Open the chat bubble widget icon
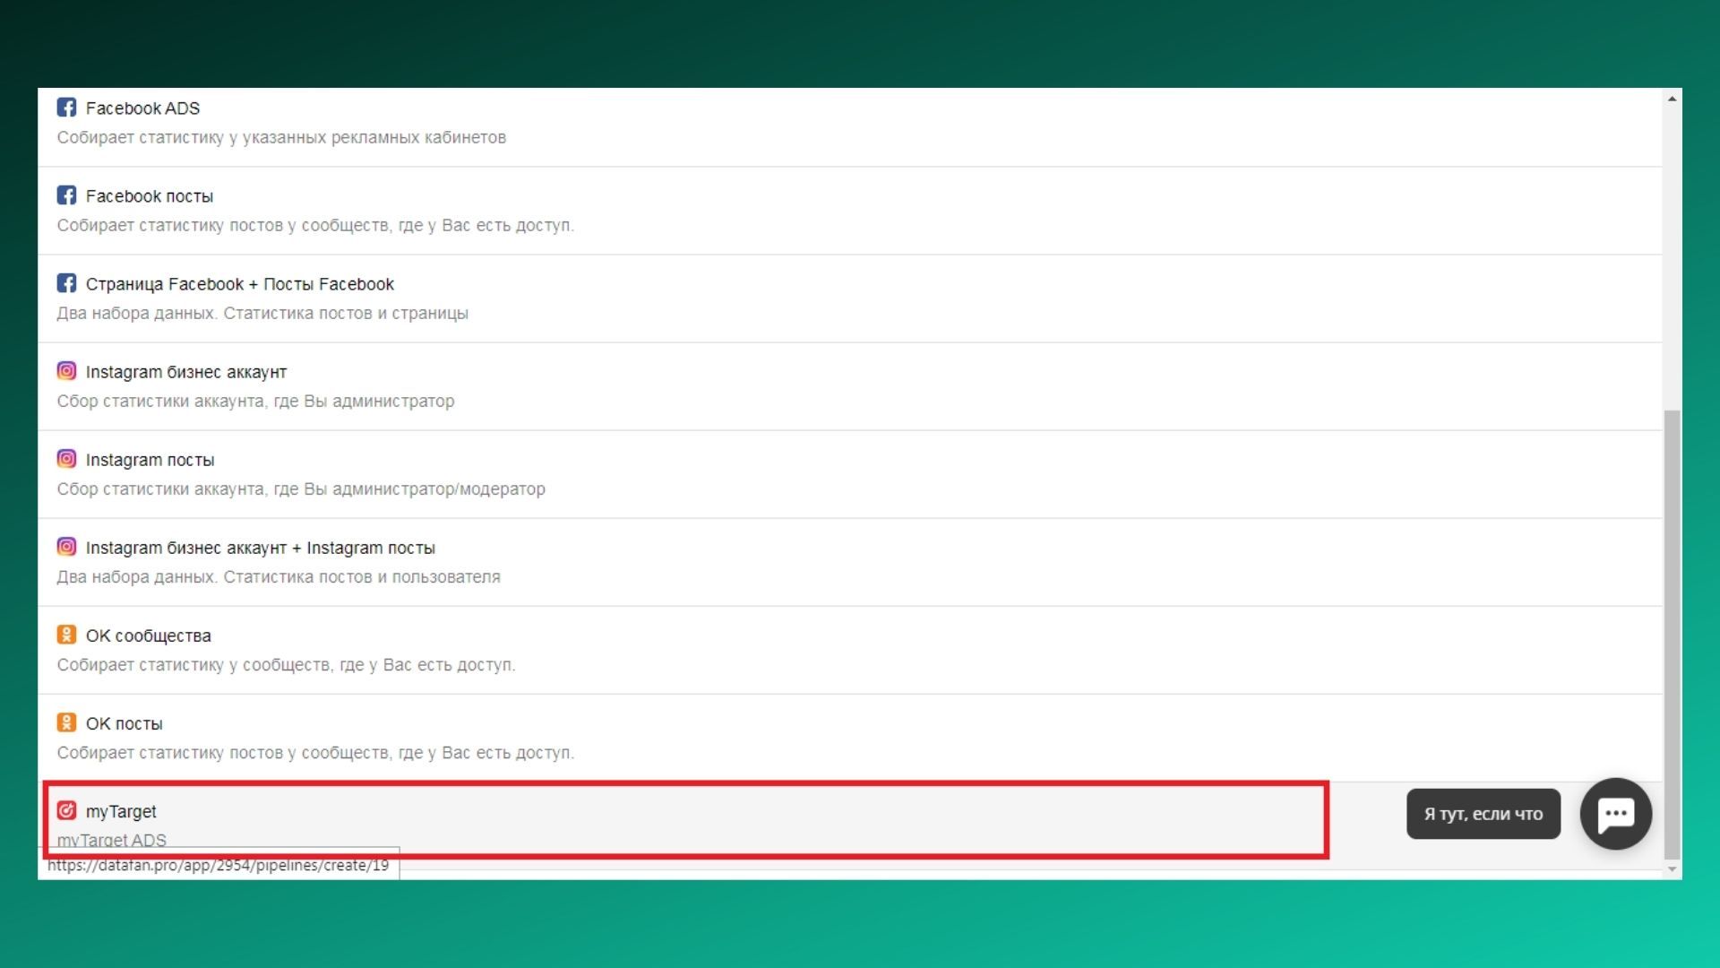Viewport: 1720px width, 968px height. click(1616, 814)
